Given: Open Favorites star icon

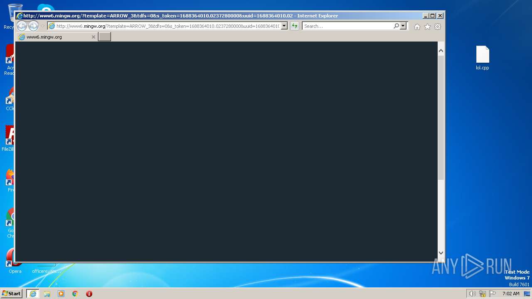Looking at the screenshot, I should pyautogui.click(x=427, y=27).
